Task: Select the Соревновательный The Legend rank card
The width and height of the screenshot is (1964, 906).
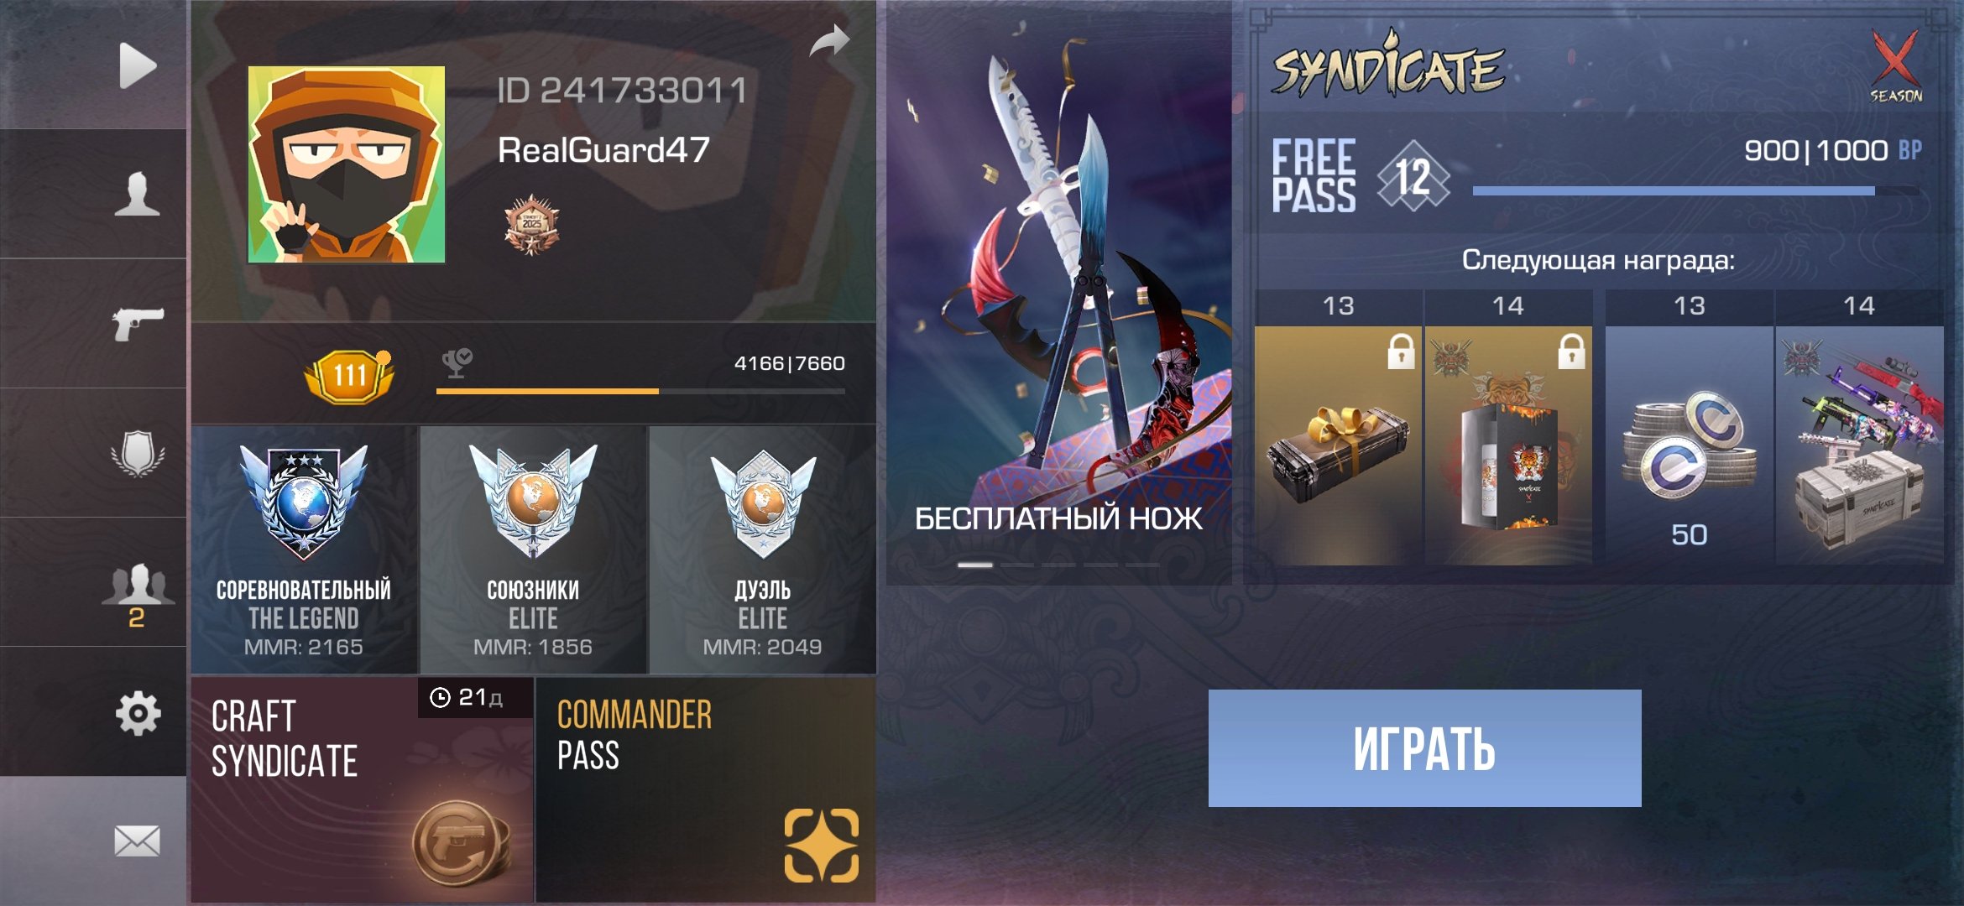Action: [304, 549]
